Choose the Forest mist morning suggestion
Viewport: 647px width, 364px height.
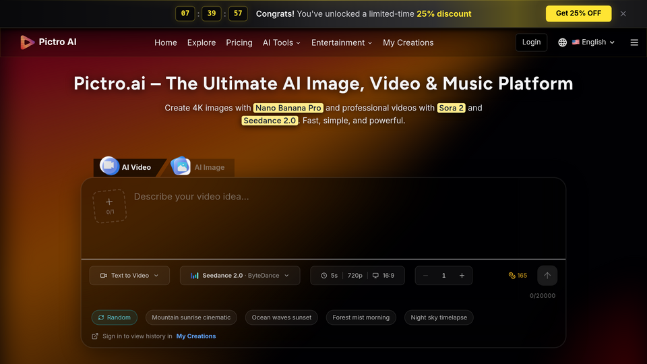click(361, 317)
